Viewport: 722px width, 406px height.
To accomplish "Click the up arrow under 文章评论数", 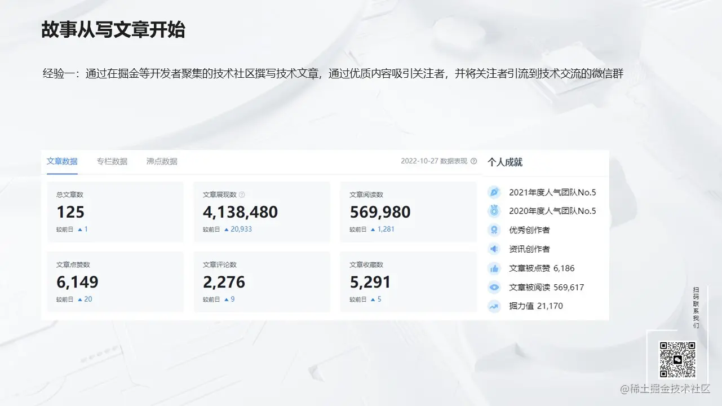I will pos(226,299).
